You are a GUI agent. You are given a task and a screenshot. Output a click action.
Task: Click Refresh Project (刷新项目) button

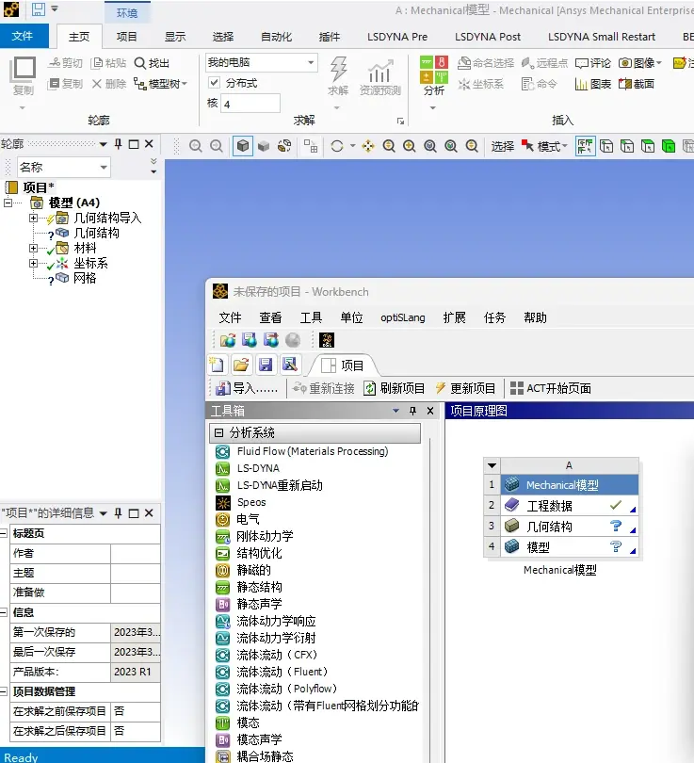tap(394, 388)
